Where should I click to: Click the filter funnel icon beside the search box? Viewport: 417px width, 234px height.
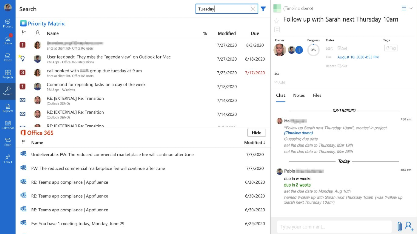click(x=263, y=9)
